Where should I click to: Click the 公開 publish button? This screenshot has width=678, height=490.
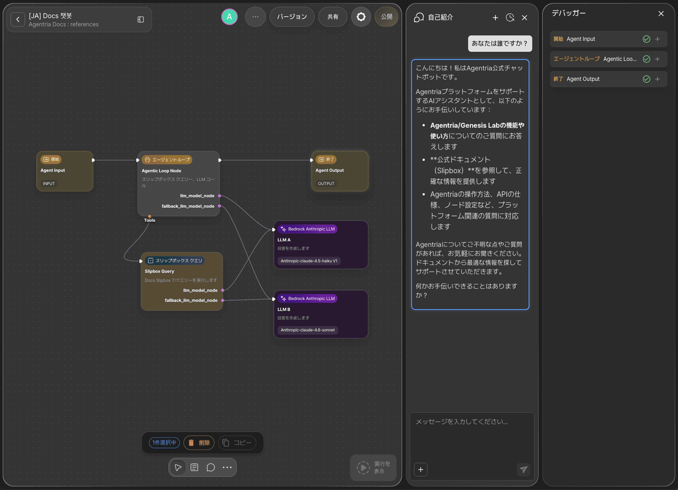(x=386, y=17)
